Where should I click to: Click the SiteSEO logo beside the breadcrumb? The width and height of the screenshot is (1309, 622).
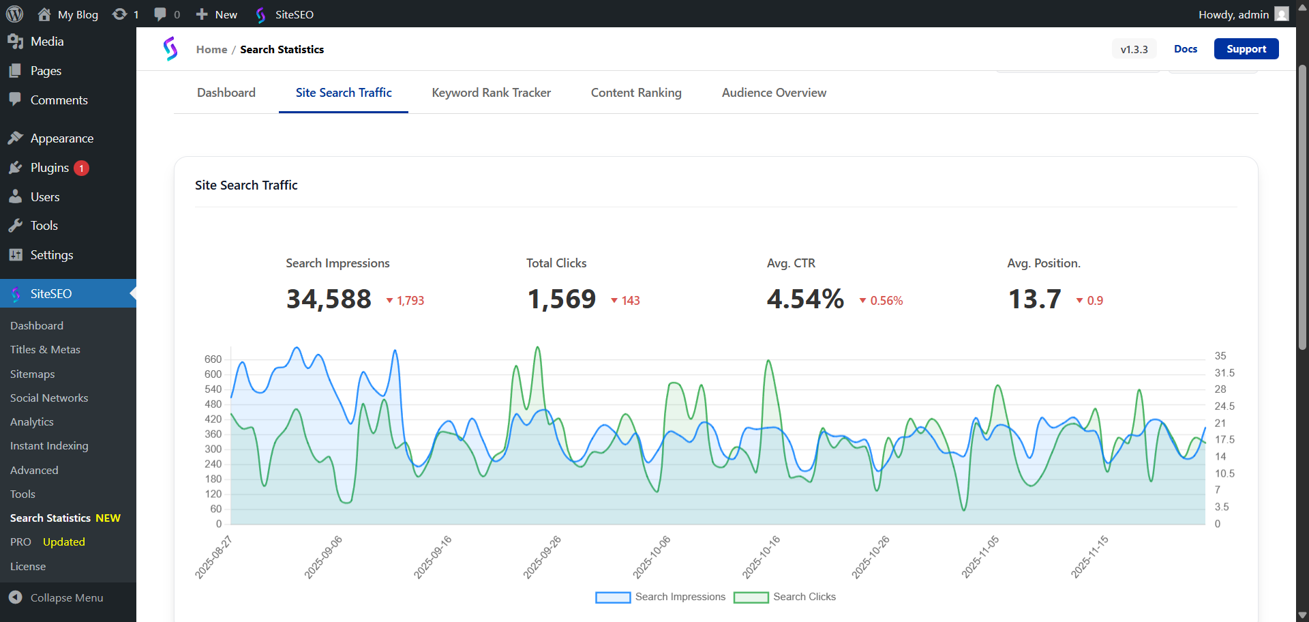[x=170, y=48]
